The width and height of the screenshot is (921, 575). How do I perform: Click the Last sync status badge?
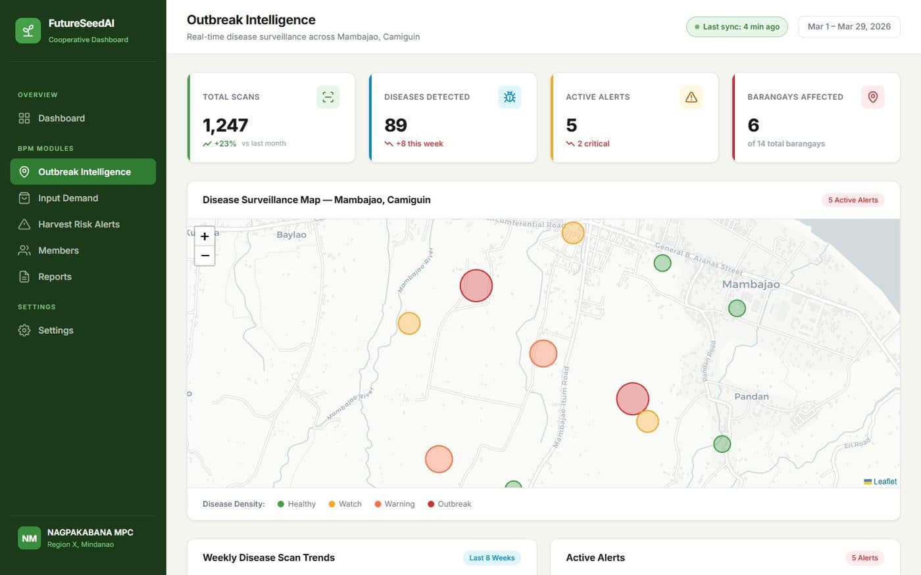tap(737, 27)
